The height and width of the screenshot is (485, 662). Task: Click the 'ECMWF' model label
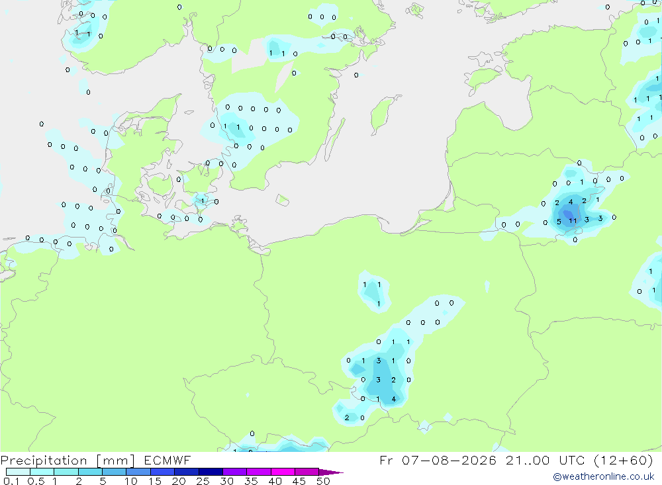point(167,460)
